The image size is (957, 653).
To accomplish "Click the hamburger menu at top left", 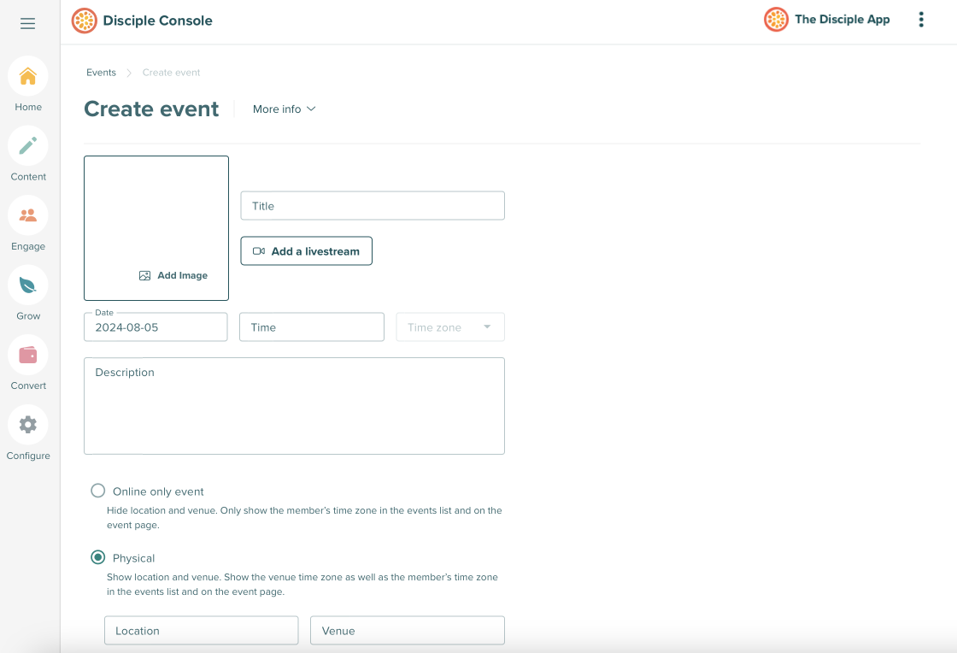I will point(27,23).
